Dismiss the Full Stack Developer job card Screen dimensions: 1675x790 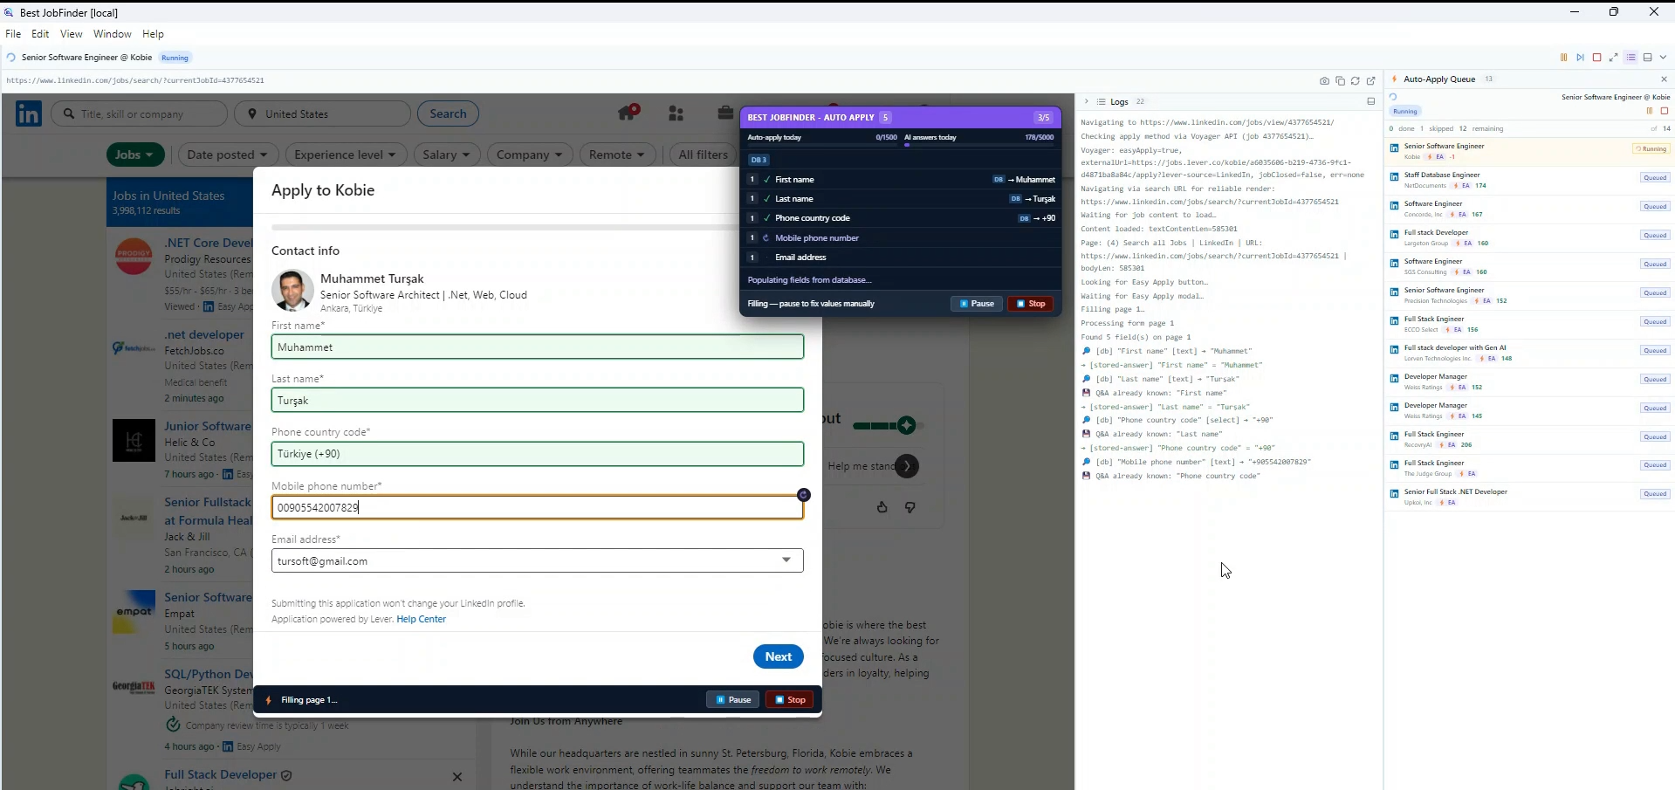(457, 776)
